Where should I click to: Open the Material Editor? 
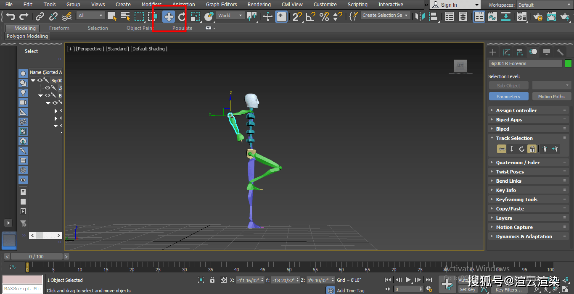(x=521, y=16)
